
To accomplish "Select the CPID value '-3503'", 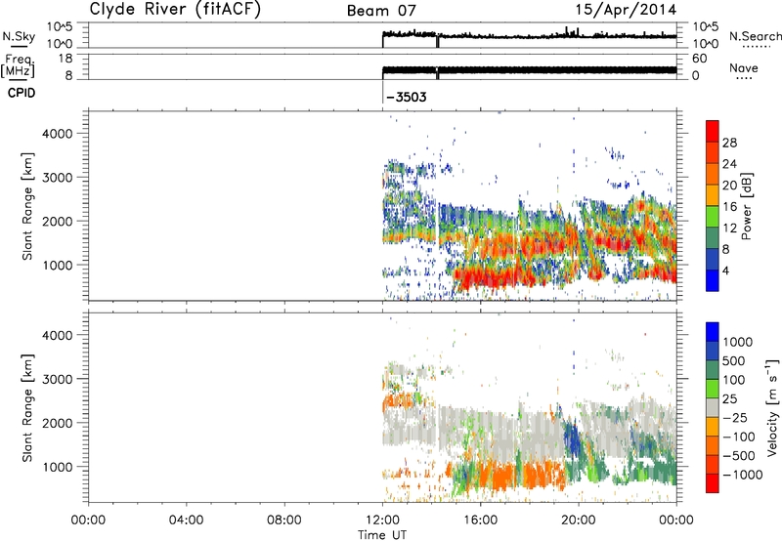I will click(407, 97).
